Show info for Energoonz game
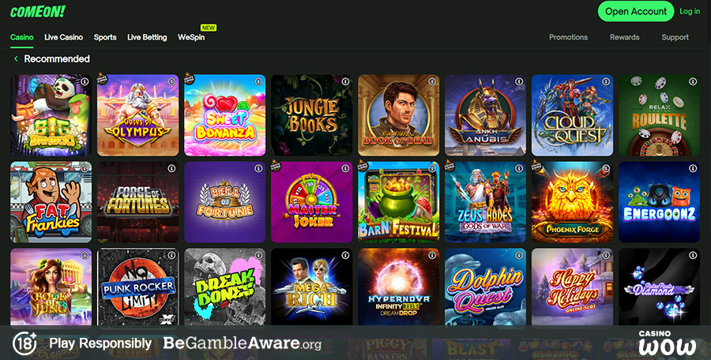This screenshot has width=711, height=360. [693, 169]
